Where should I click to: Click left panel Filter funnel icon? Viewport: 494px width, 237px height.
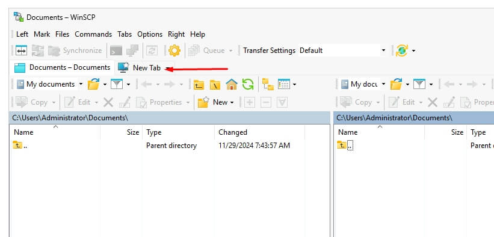point(117,84)
